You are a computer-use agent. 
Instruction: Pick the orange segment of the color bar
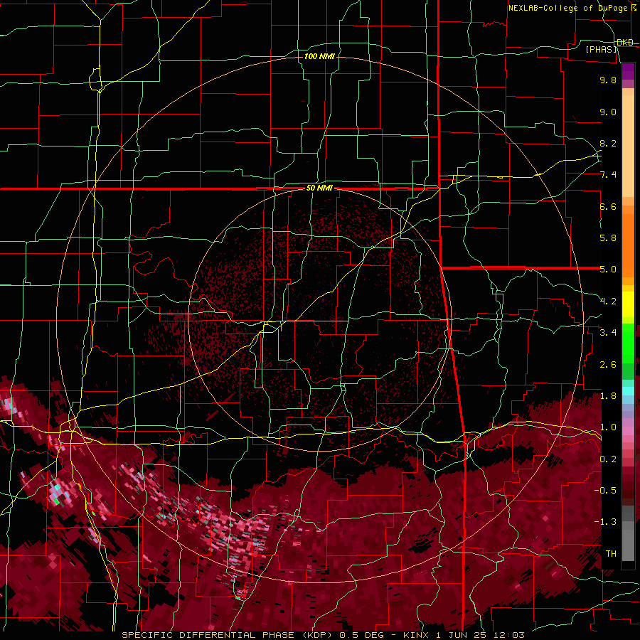tap(628, 245)
